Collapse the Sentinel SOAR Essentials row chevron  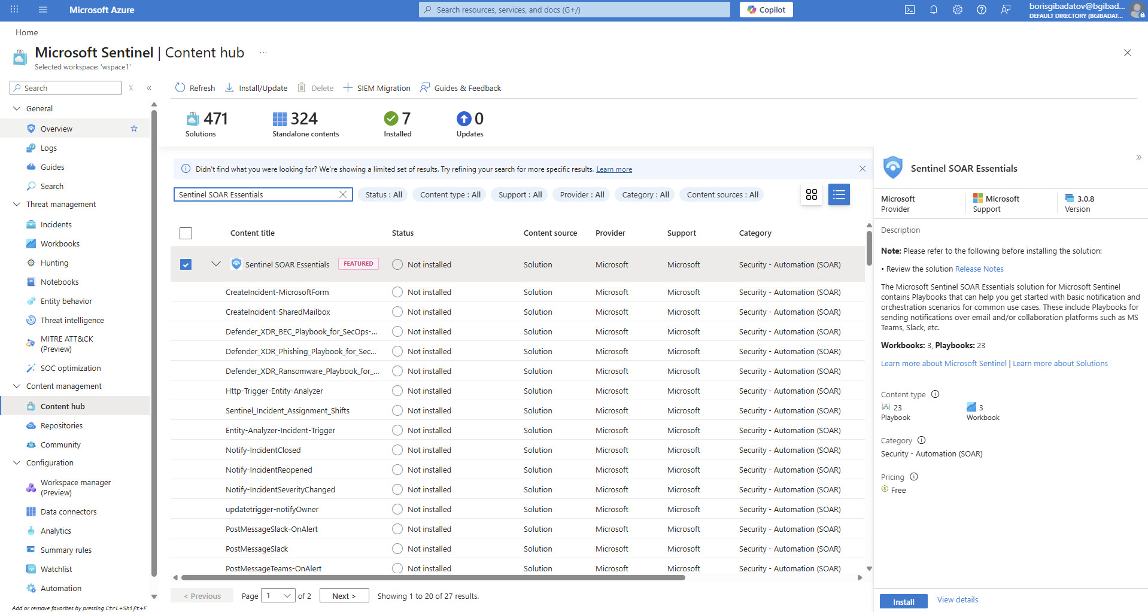tap(216, 264)
